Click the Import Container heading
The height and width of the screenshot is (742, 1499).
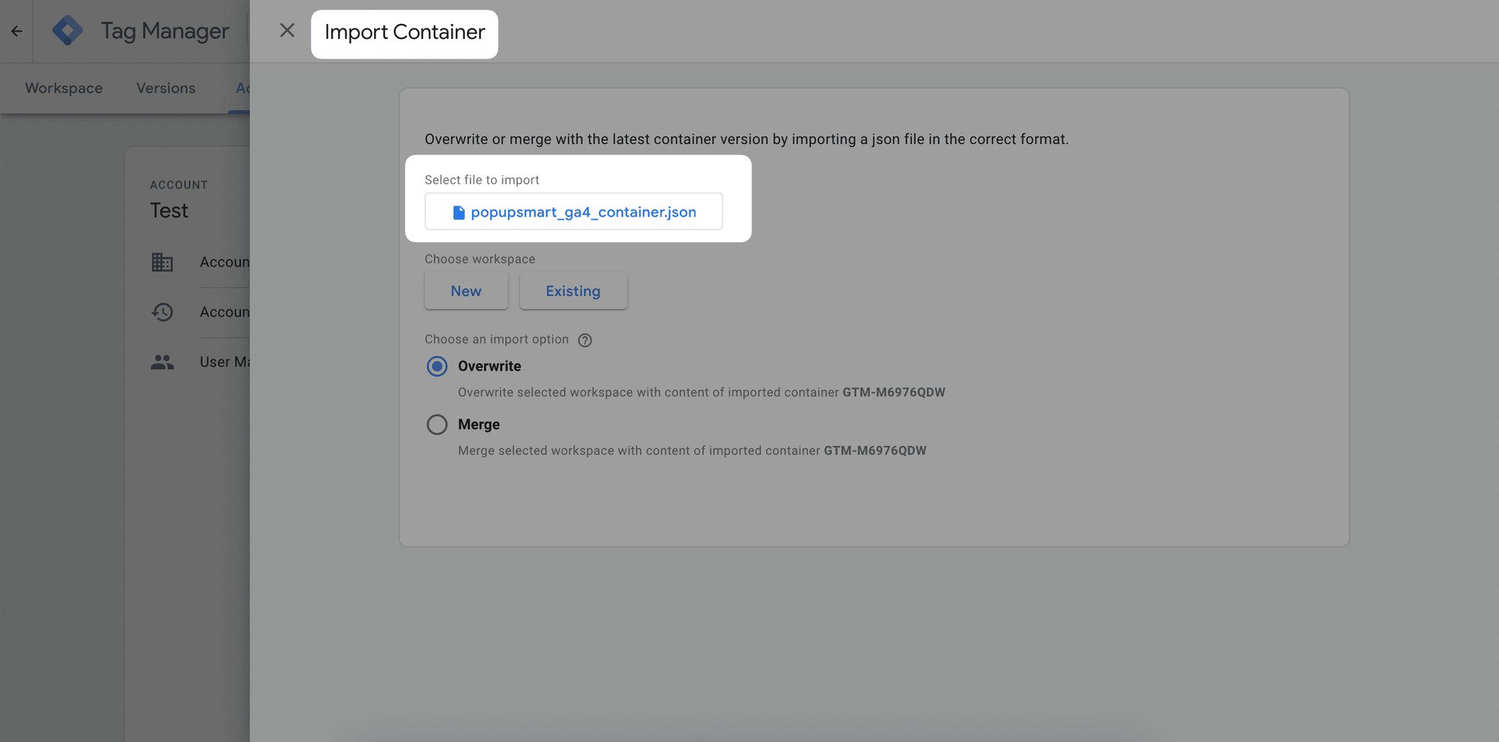pos(405,32)
